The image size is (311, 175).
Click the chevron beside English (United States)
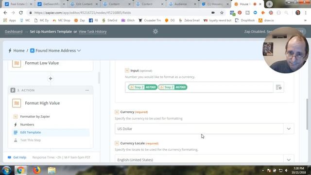(x=289, y=160)
